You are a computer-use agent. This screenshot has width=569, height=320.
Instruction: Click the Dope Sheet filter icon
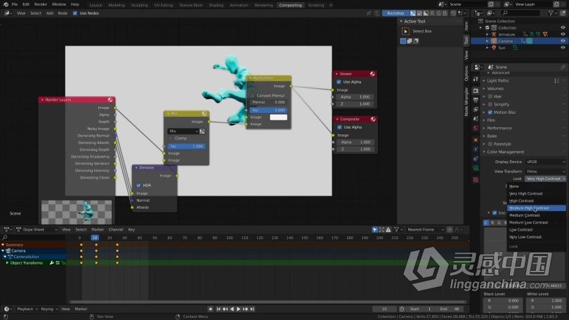396,229
